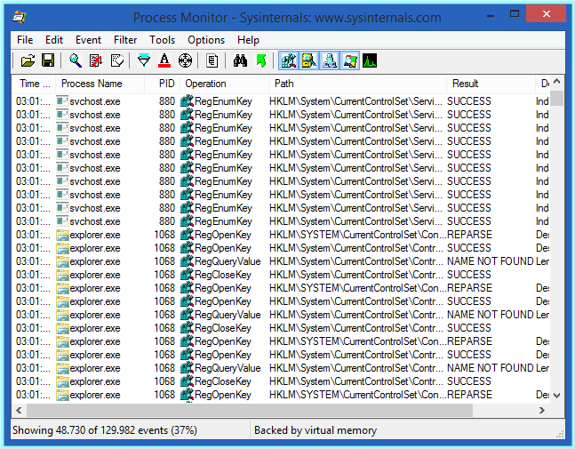The width and height of the screenshot is (575, 449).
Task: Save events using the floppy disk icon
Action: 48,60
